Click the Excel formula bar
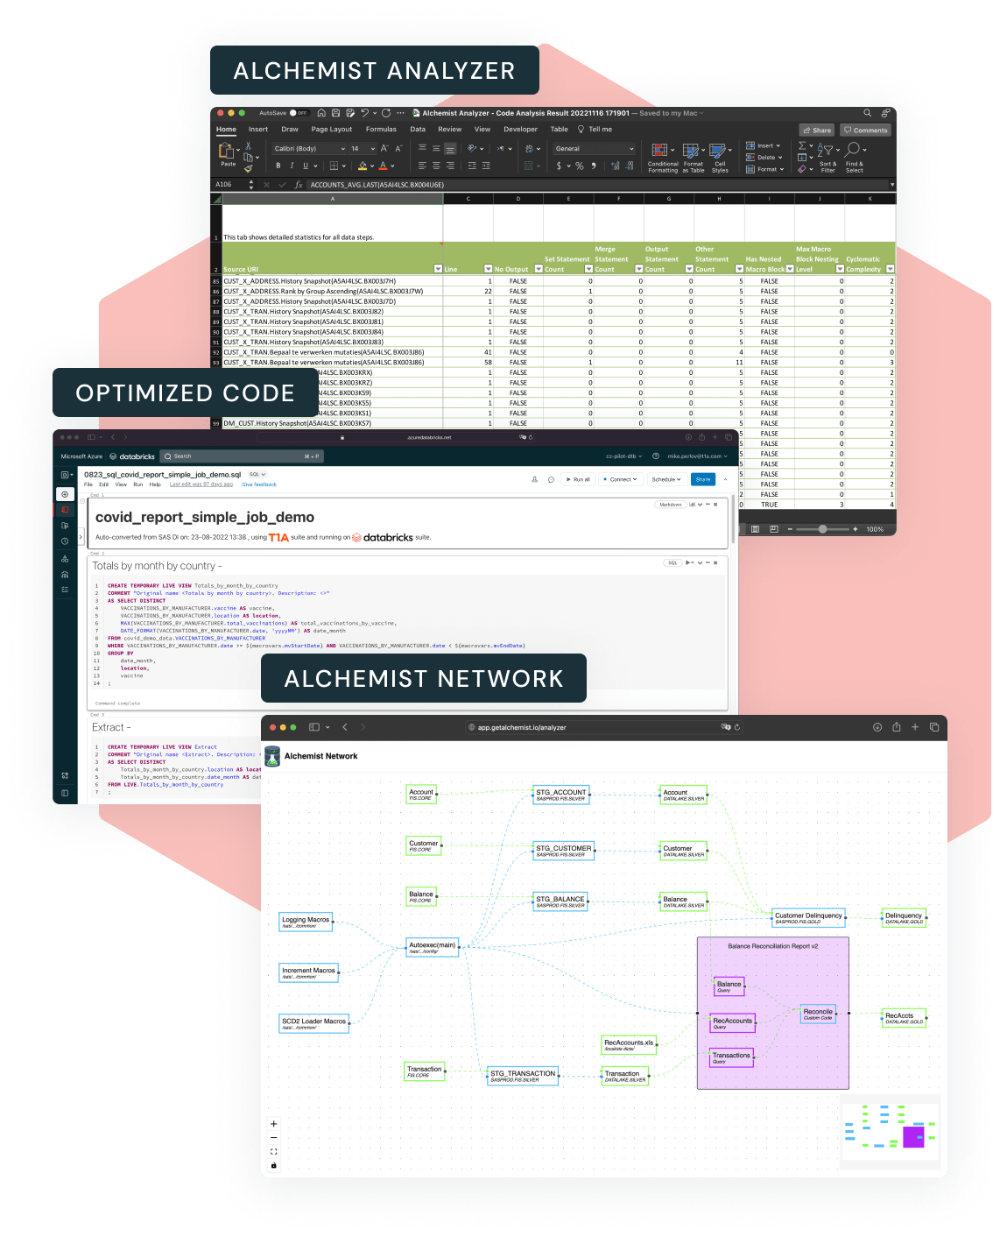 pyautogui.click(x=598, y=185)
